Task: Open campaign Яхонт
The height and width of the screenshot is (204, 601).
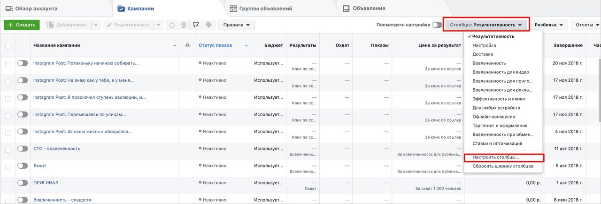Action: pos(40,165)
